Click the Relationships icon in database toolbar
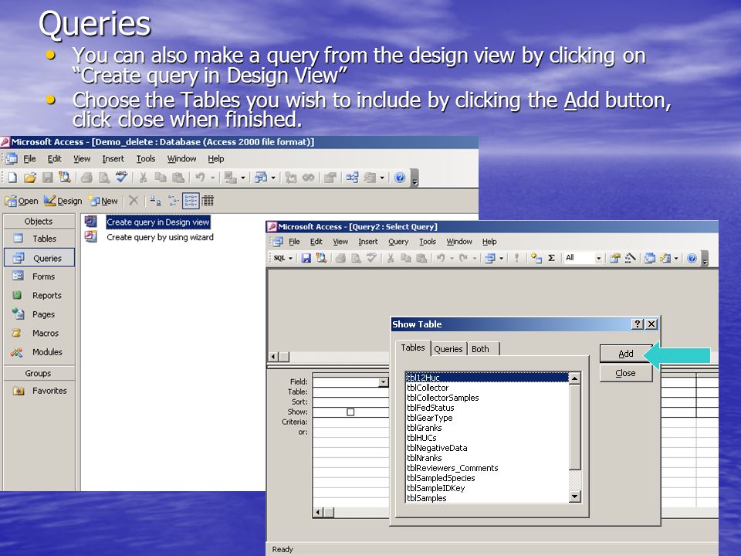The image size is (741, 556). (352, 178)
